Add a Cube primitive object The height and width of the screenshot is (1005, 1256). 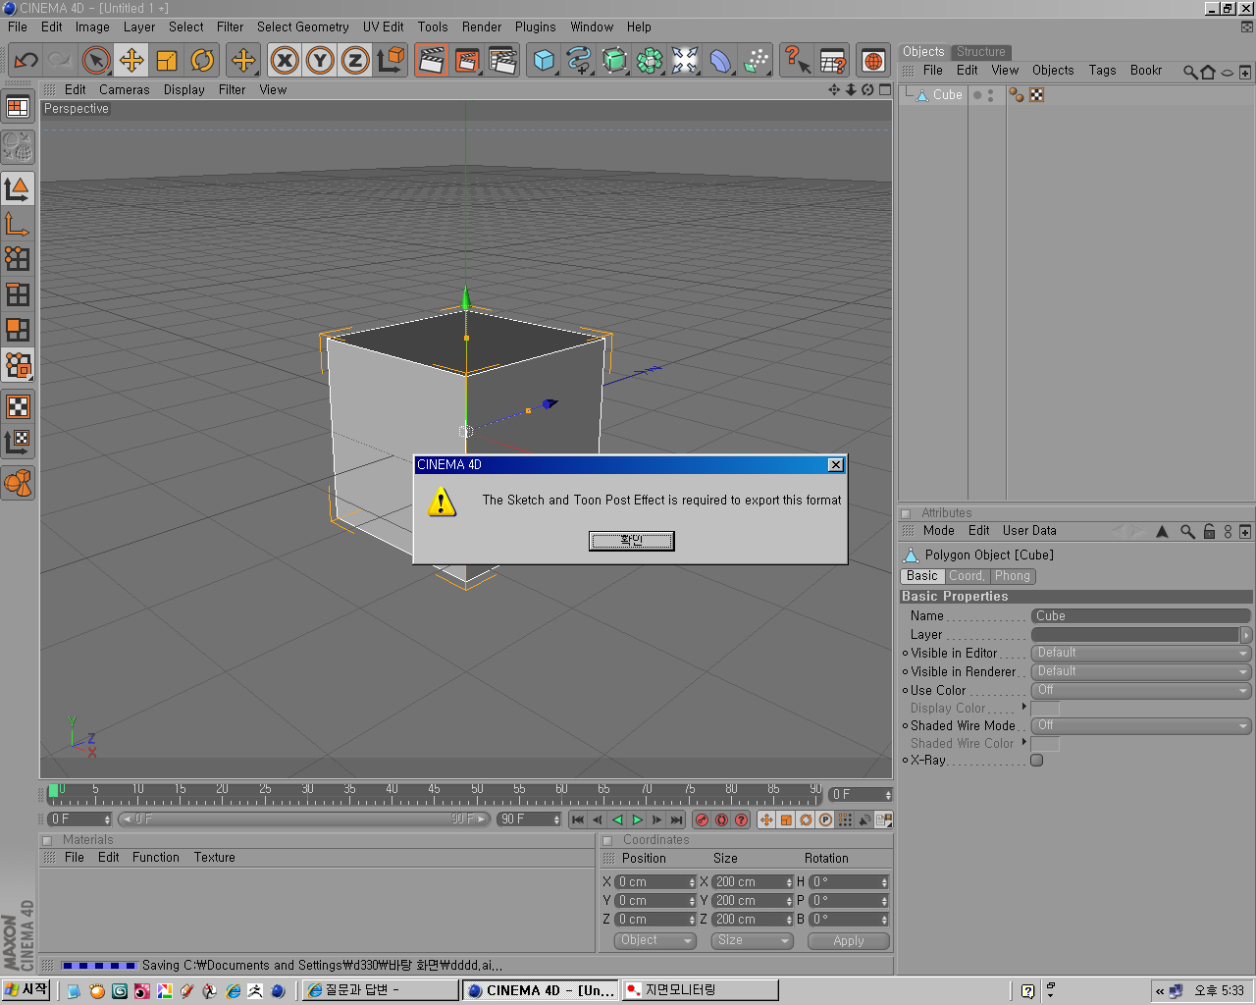click(544, 60)
